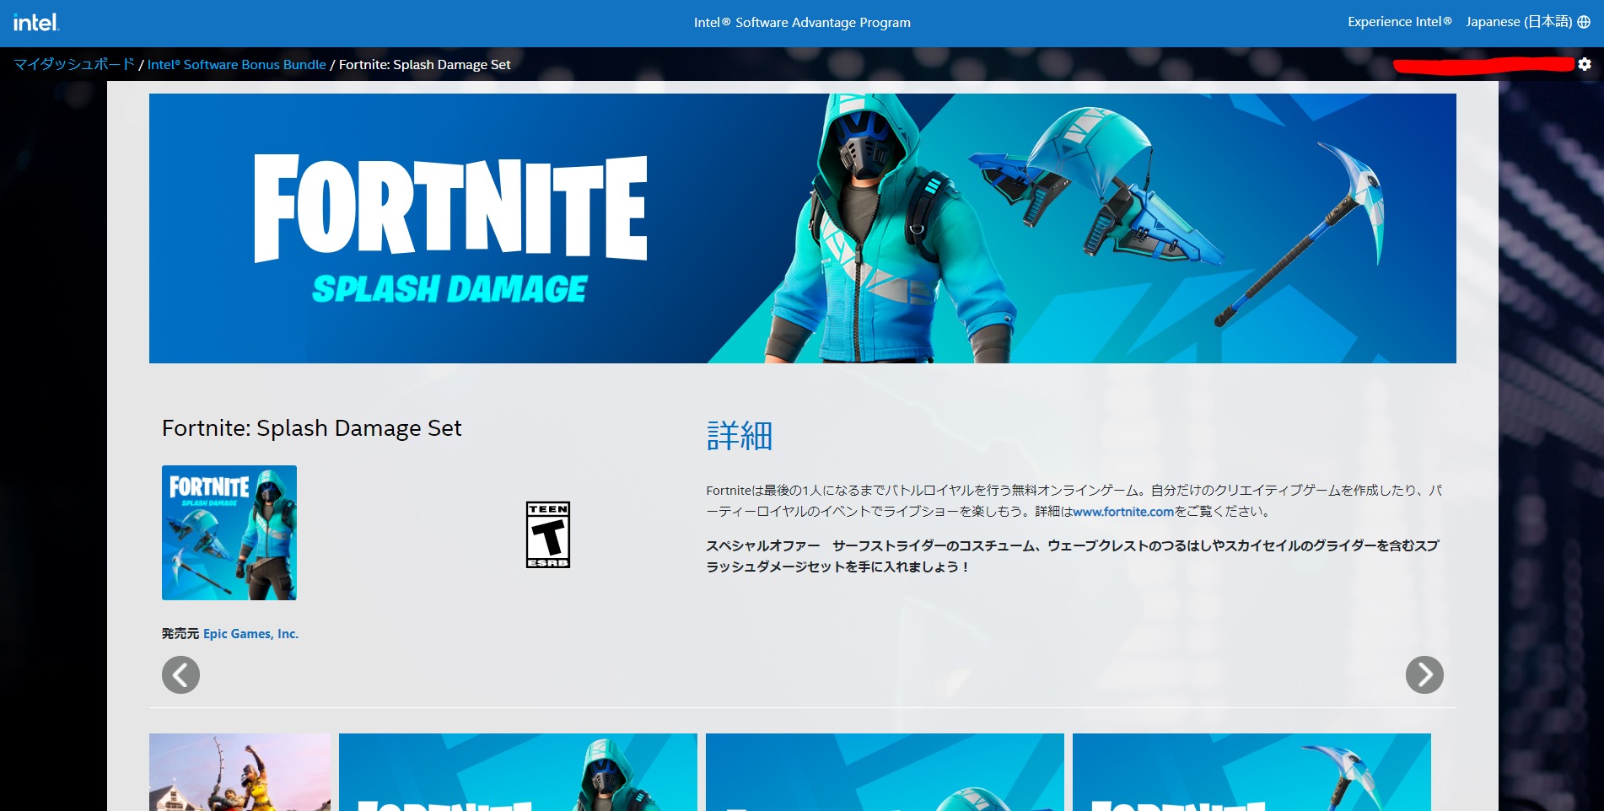Go to previous item with left arrow
1604x811 pixels.
tap(180, 674)
